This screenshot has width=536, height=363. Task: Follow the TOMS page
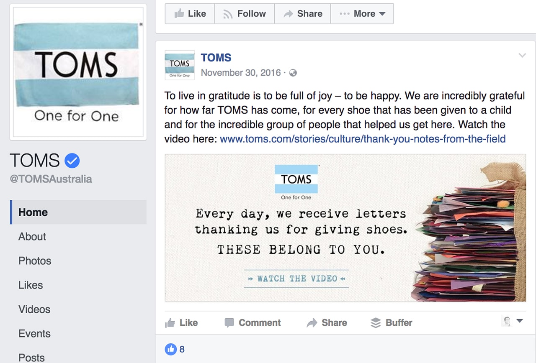(245, 14)
